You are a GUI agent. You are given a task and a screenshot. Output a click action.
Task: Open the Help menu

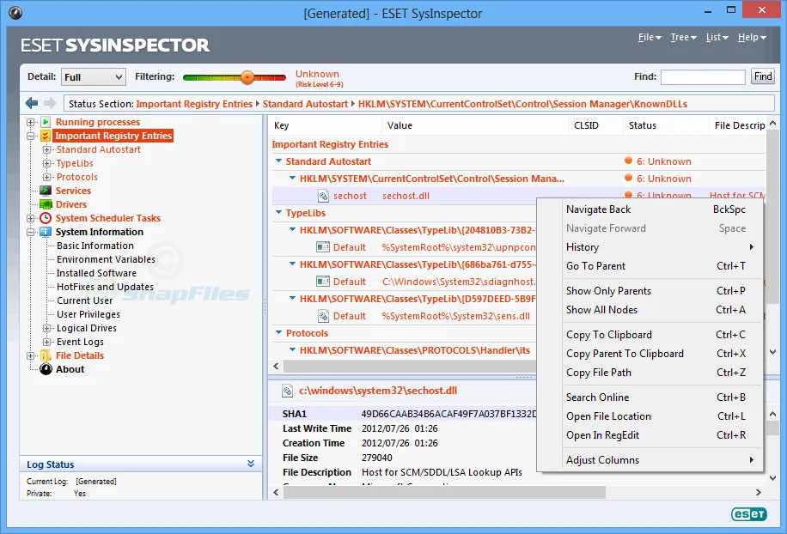point(752,37)
